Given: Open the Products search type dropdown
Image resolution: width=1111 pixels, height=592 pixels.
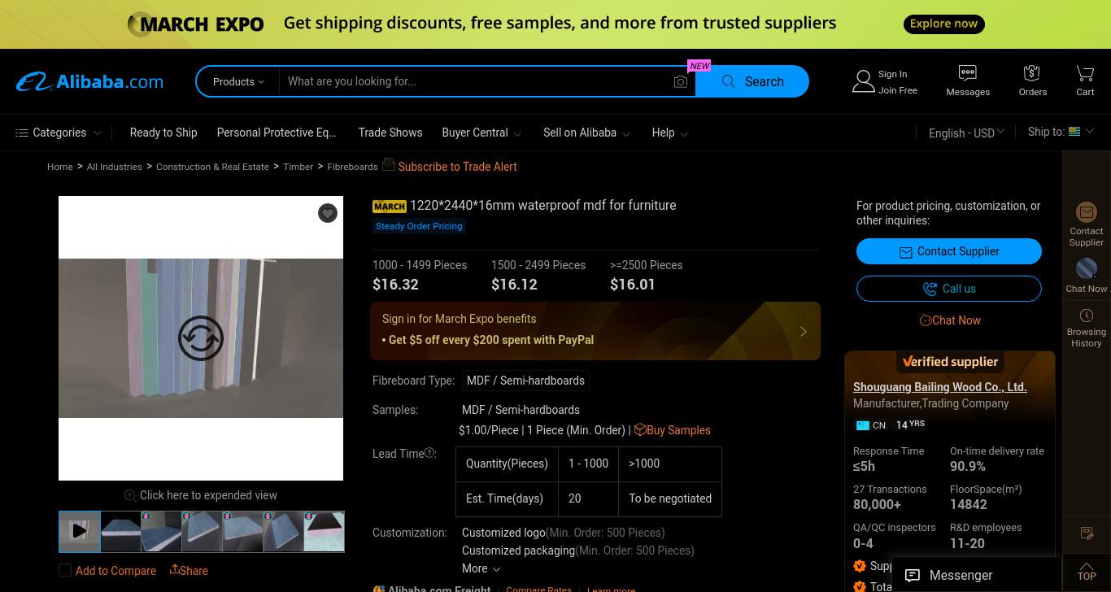Looking at the screenshot, I should point(238,81).
